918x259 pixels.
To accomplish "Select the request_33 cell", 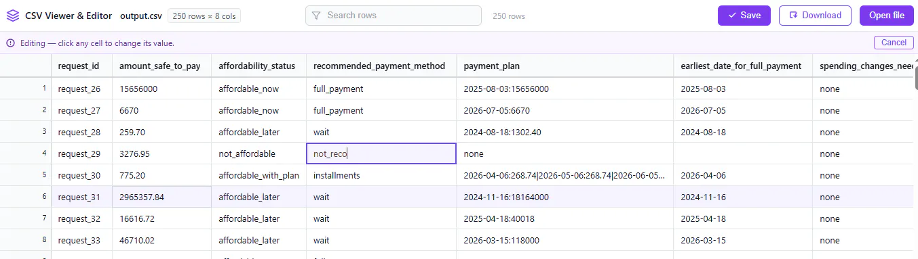I will coord(82,240).
